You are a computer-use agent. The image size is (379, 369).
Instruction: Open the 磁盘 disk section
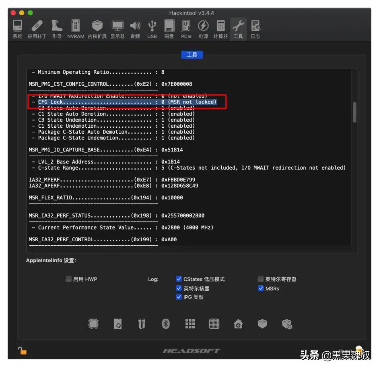click(169, 29)
